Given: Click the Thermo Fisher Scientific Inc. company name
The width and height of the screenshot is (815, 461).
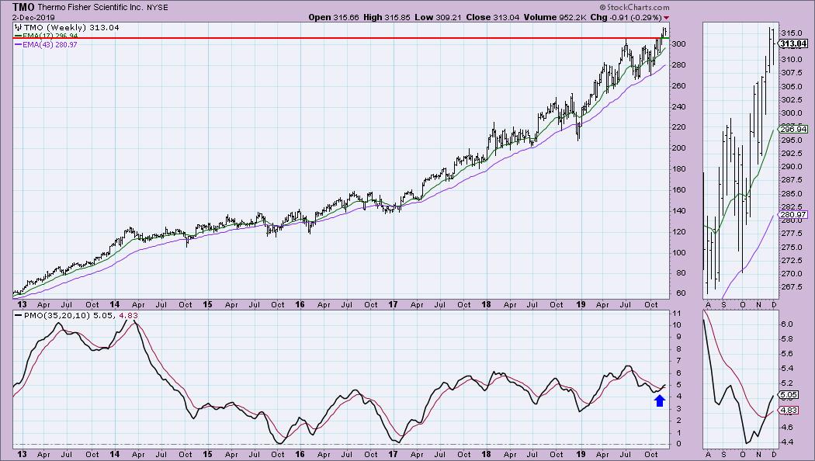Looking at the screenshot, I should (91, 8).
